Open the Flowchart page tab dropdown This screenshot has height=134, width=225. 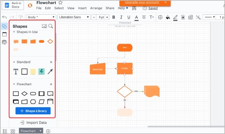click(x=40, y=131)
